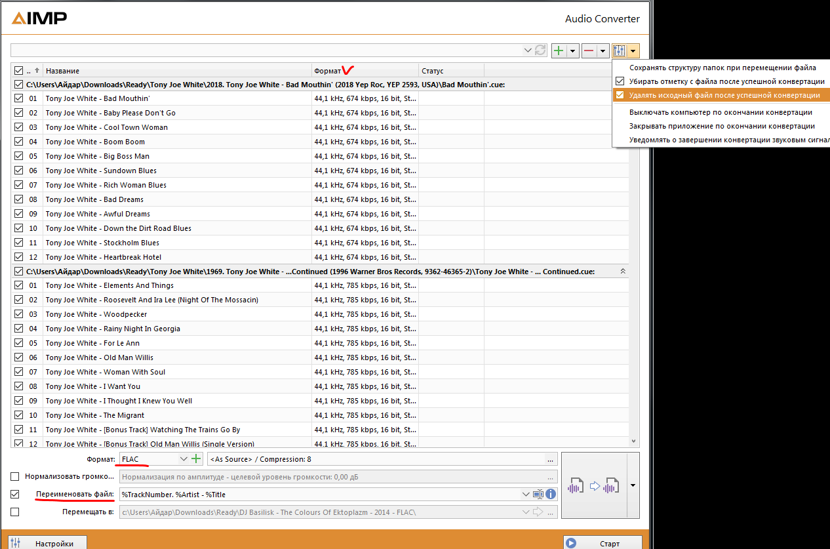Click the collapse chevrons on the Continued.cue group header

click(623, 271)
